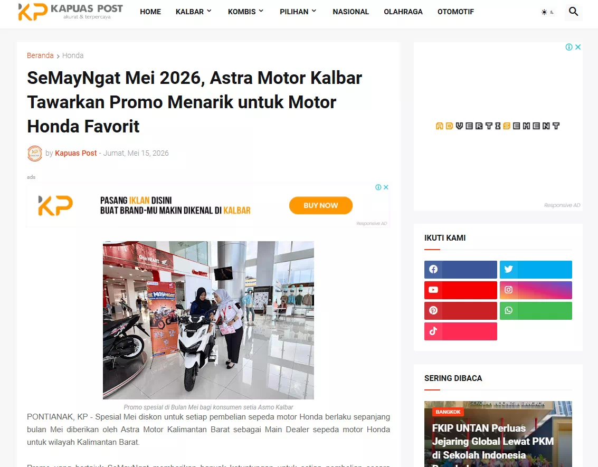Image resolution: width=598 pixels, height=467 pixels.
Task: Click the Honda showroom article photo
Action: [208, 320]
